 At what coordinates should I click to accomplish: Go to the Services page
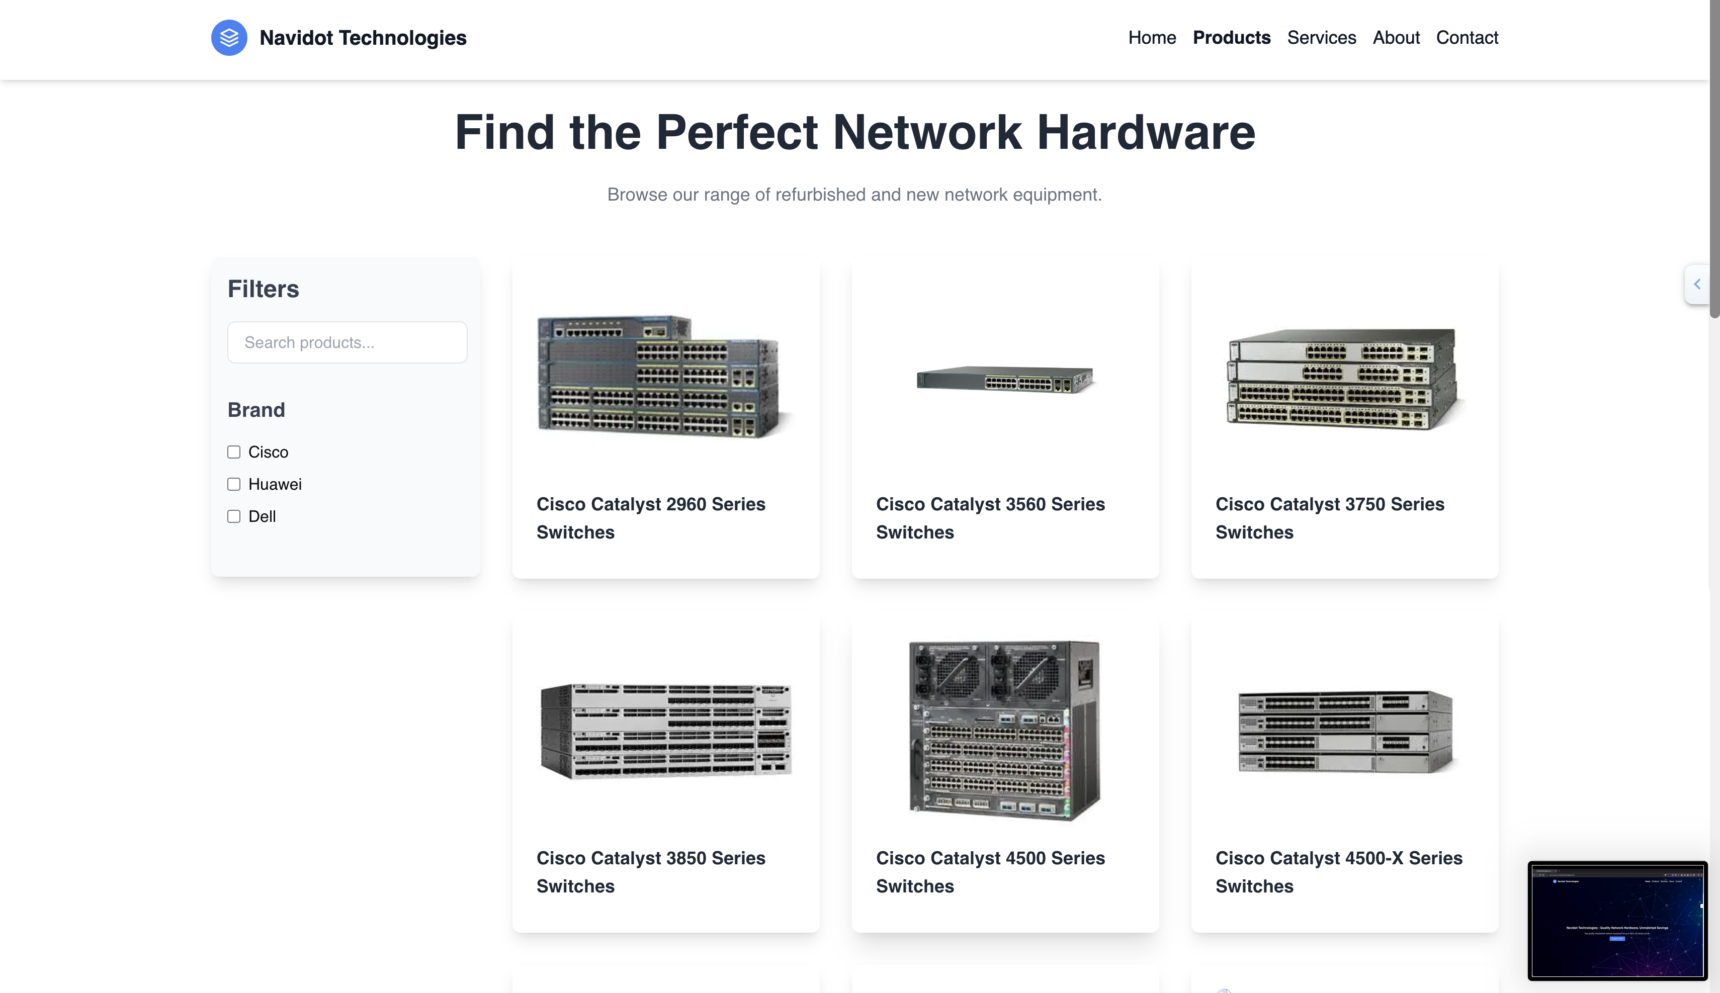(1321, 38)
